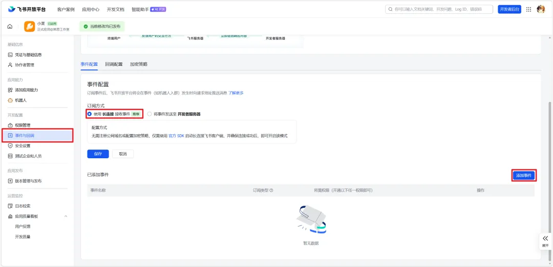The image size is (553, 267).
Task: Click the 已启用 status badge
Action: [x=52, y=23]
